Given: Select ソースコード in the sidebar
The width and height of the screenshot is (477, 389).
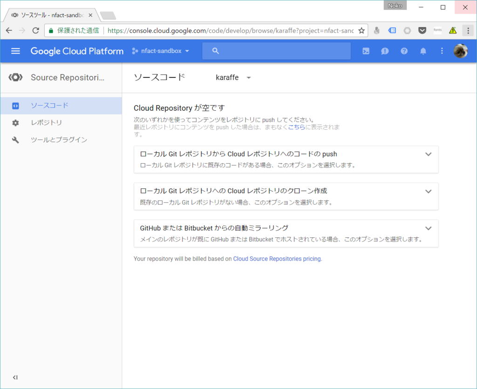Looking at the screenshot, I should click(x=61, y=106).
